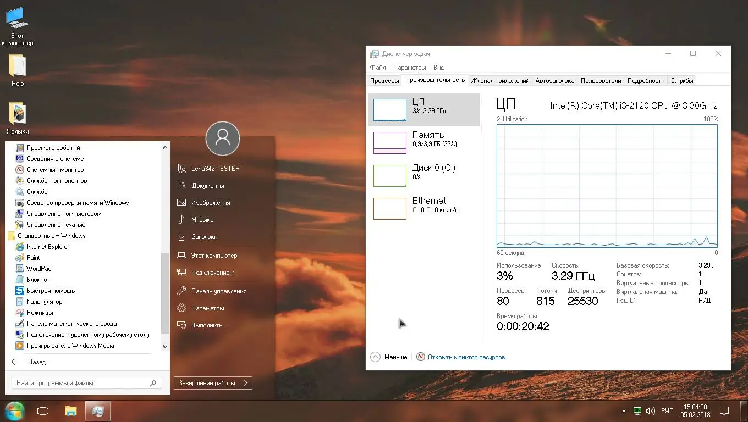This screenshot has width=748, height=422.
Task: Select Память performance graph
Action: pos(424,143)
